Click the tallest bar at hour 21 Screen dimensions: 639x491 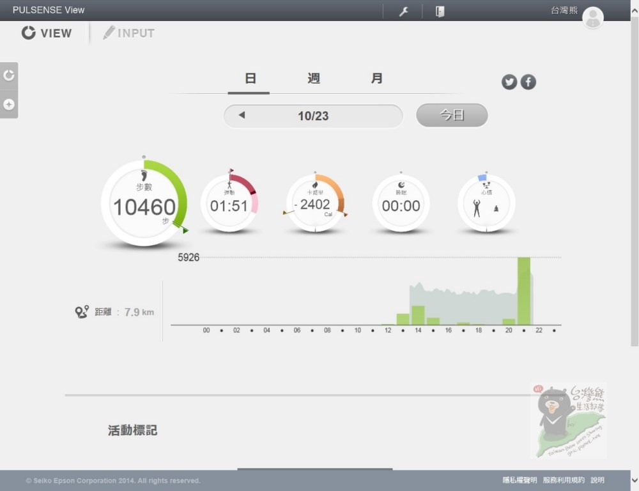(x=524, y=291)
